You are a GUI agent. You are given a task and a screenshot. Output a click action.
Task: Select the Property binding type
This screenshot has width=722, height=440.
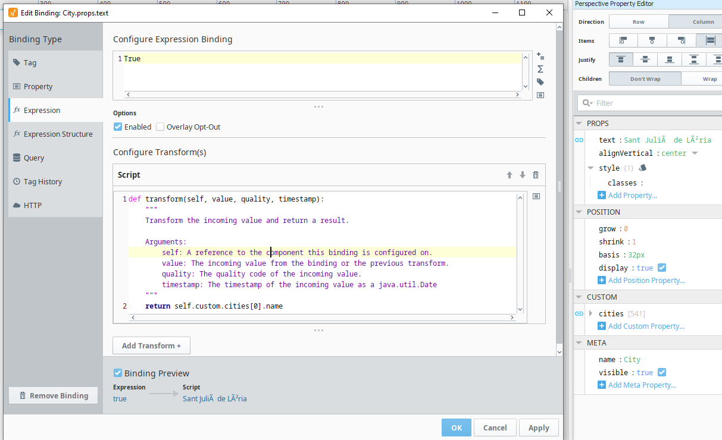coord(55,86)
